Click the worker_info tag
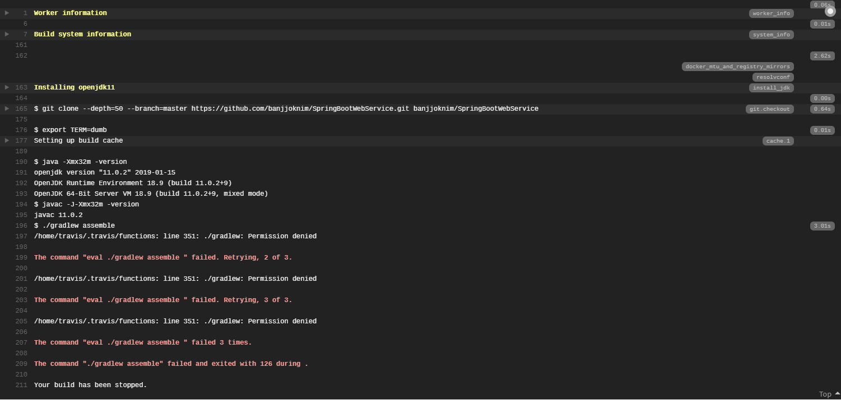This screenshot has width=841, height=400. click(771, 13)
